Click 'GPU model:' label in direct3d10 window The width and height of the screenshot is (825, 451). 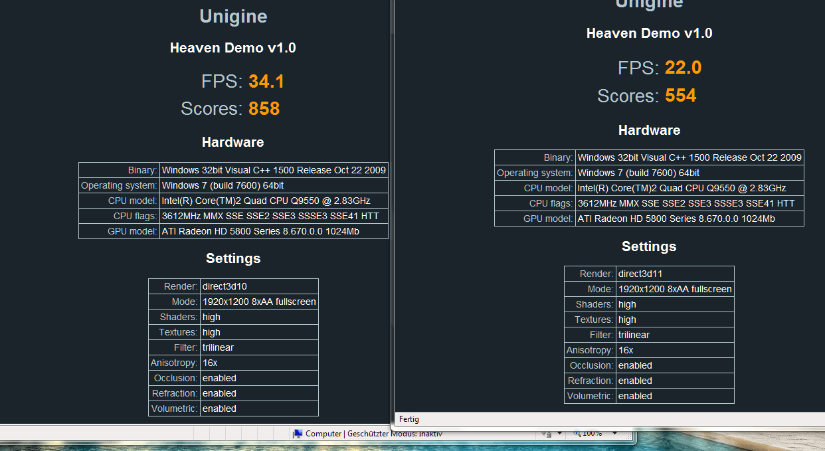[132, 231]
